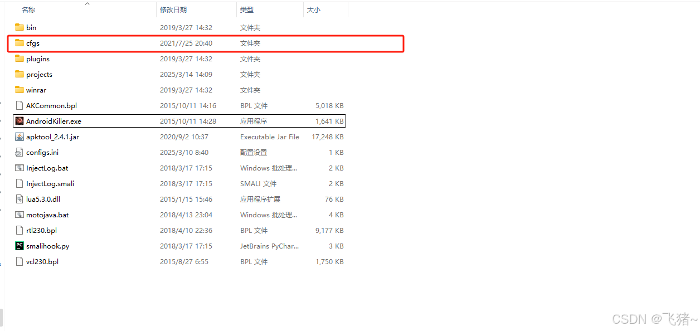
Task: Click the gear icon of configs.ini
Action: 18,152
